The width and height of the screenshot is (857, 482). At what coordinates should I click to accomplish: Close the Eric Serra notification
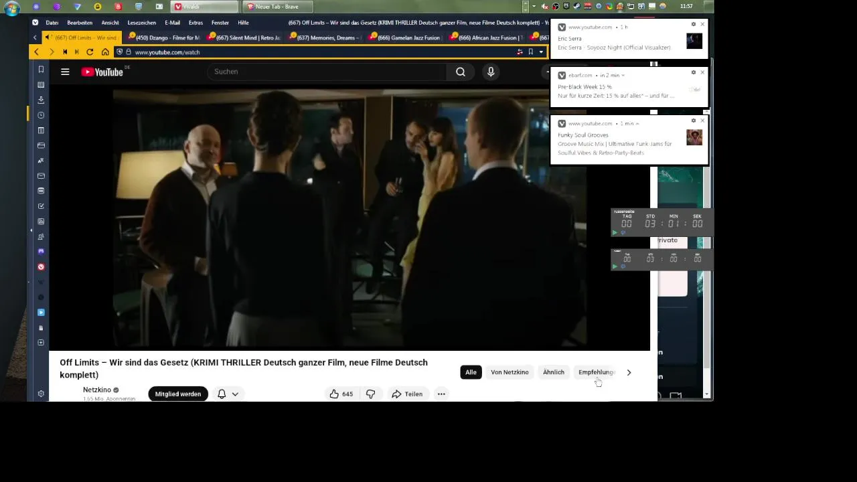click(702, 24)
